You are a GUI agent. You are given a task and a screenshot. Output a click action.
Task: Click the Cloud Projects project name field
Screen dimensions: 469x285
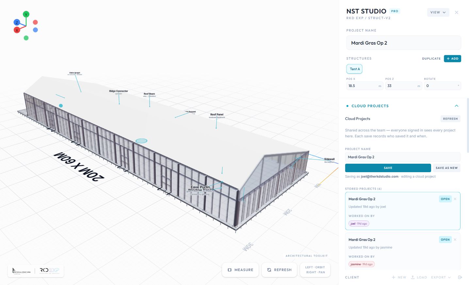pos(403,157)
